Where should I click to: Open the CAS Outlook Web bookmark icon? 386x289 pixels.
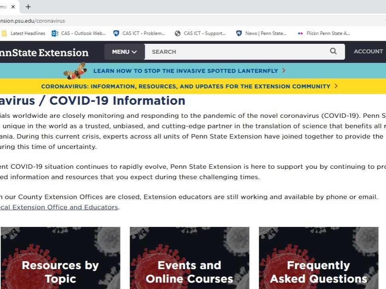[x=55, y=33]
